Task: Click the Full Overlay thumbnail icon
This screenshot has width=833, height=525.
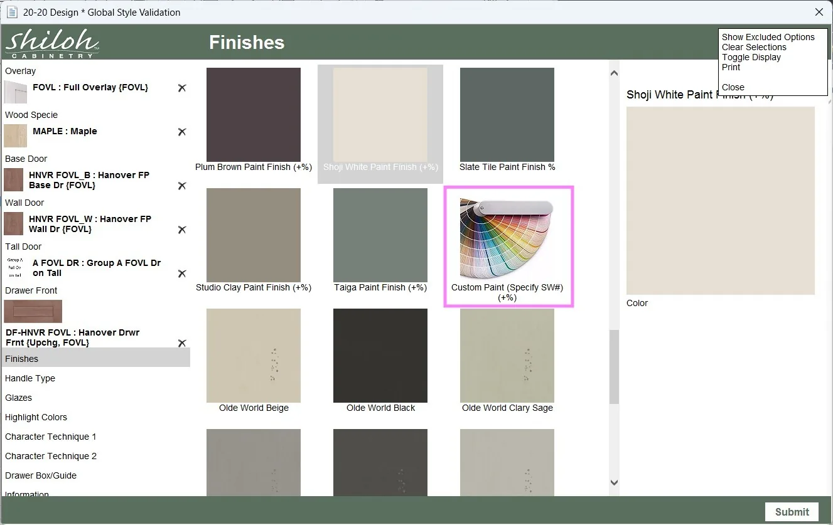Action: [x=16, y=92]
